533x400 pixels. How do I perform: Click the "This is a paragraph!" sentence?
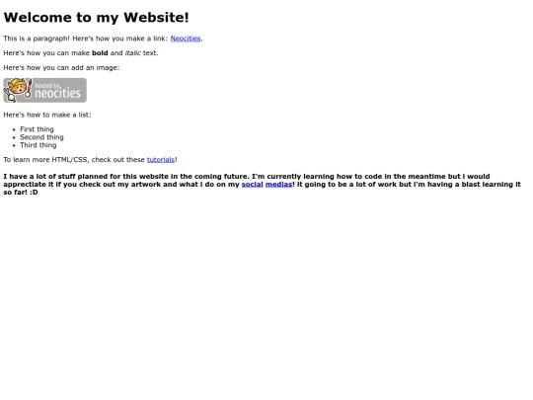coord(37,39)
